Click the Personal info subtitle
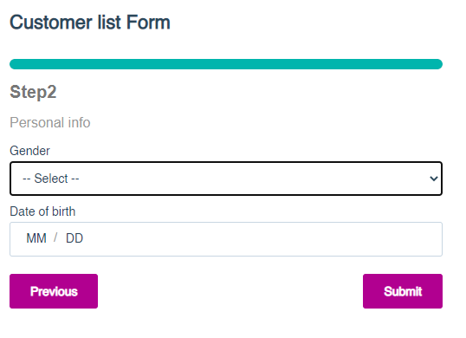Screen dimensions: 466x338 coord(50,122)
